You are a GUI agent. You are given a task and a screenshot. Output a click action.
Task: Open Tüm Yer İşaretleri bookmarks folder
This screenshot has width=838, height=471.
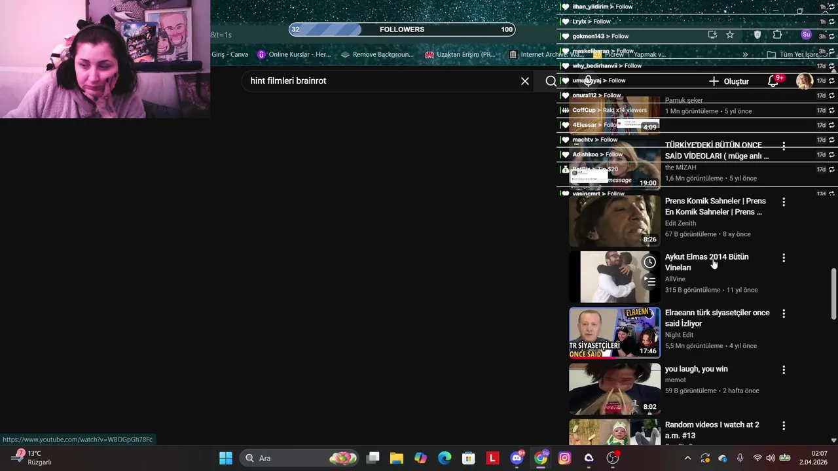[800, 54]
